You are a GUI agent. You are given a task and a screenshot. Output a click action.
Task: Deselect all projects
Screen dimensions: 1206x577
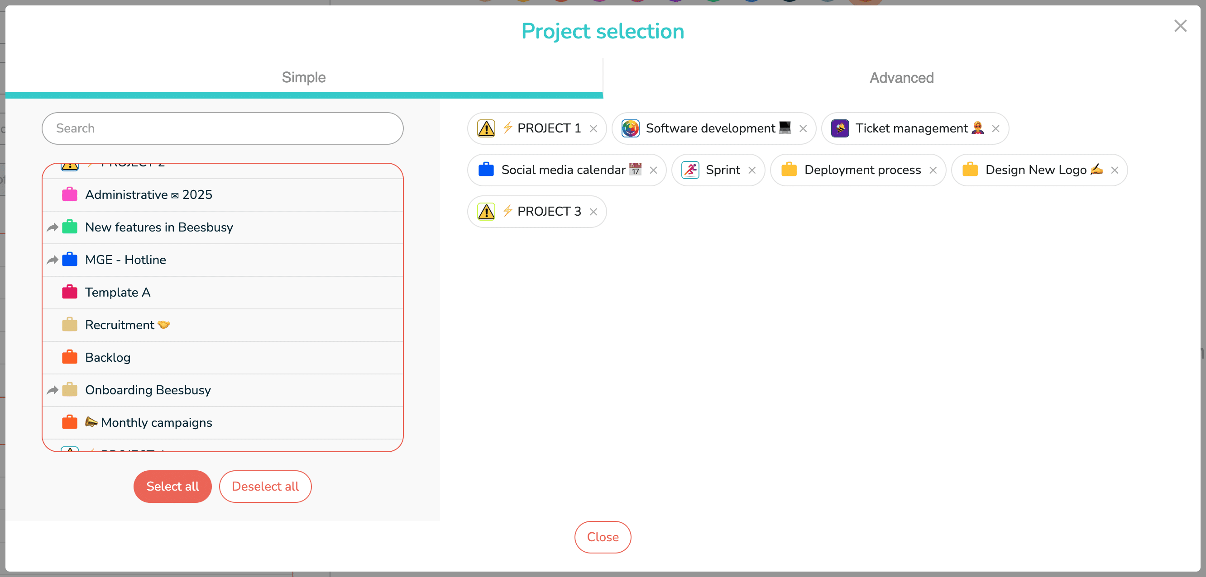tap(265, 486)
